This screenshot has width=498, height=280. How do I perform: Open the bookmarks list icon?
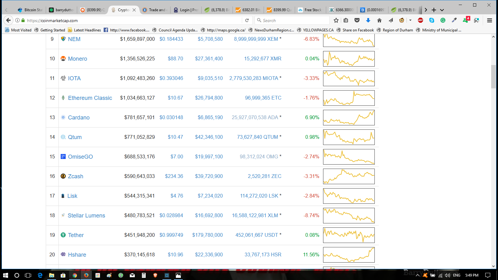346,20
